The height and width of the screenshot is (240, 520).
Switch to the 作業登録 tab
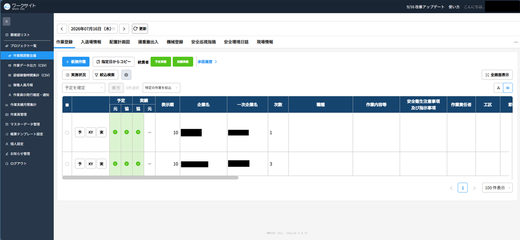point(64,42)
